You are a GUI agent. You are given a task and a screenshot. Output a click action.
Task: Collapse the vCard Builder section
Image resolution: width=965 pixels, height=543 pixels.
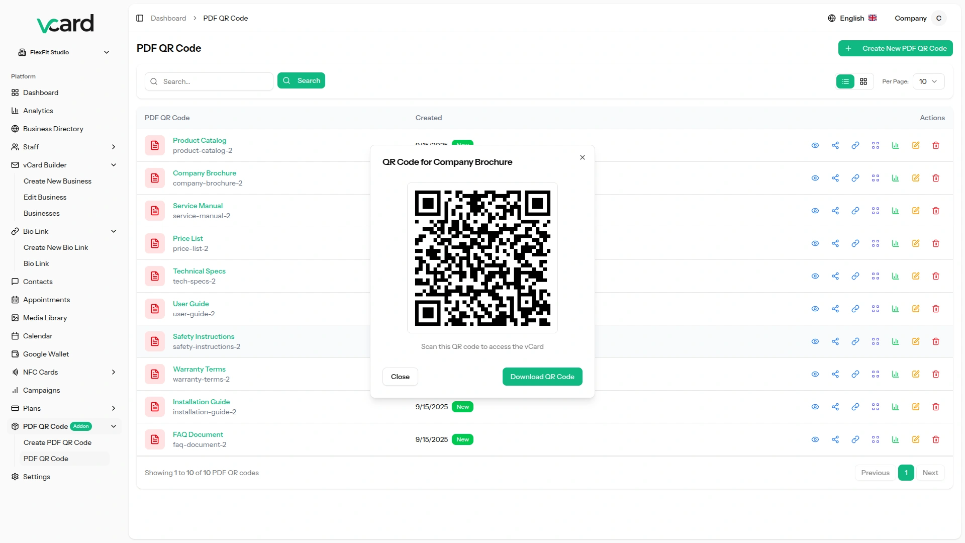[x=64, y=165]
